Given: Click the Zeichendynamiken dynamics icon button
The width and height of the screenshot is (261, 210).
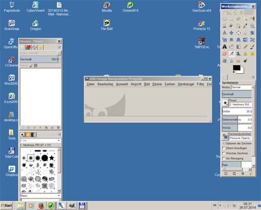Looking at the screenshot, I should (225, 136).
